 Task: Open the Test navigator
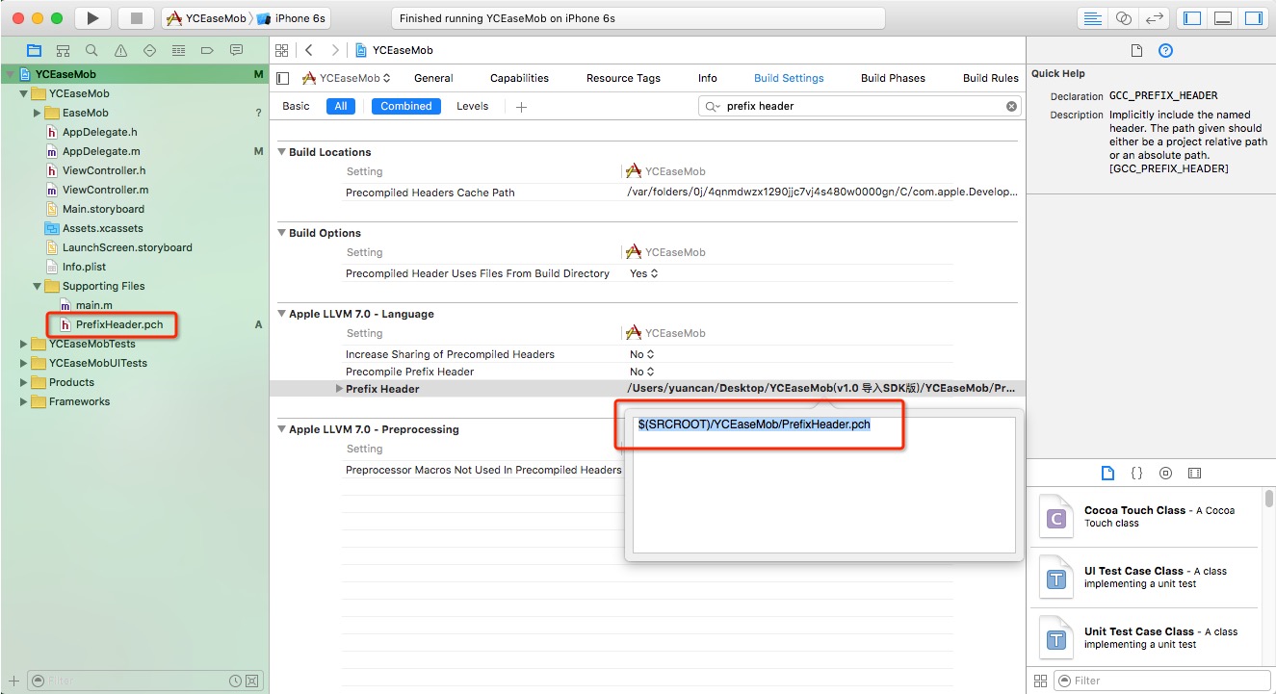point(149,50)
